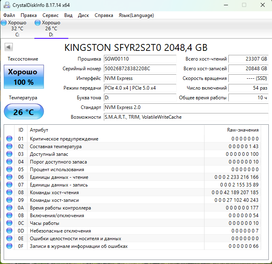The image size is (272, 264).
Task: Click the 26 °C temperature button
Action: coord(23,112)
